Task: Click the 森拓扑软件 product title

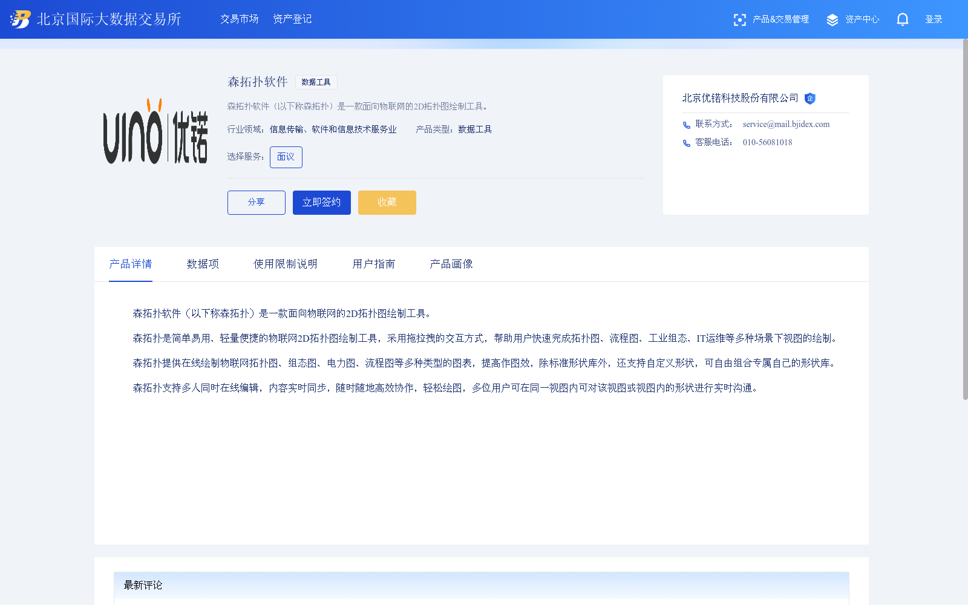Action: [258, 82]
